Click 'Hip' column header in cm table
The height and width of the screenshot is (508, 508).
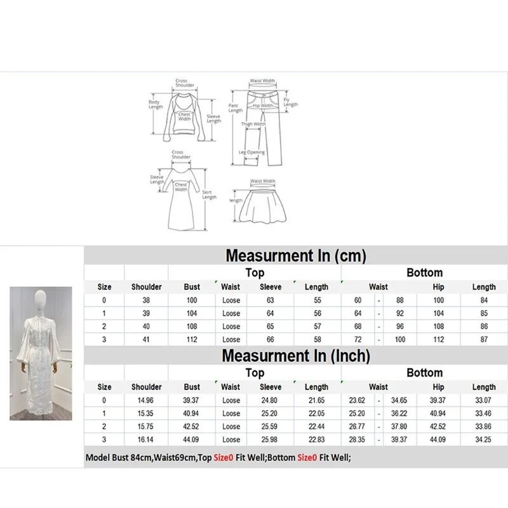pyautogui.click(x=438, y=287)
